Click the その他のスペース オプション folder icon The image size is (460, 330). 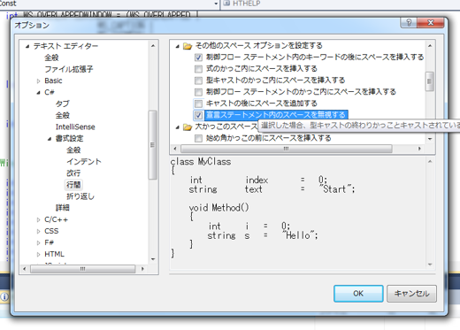(188, 46)
